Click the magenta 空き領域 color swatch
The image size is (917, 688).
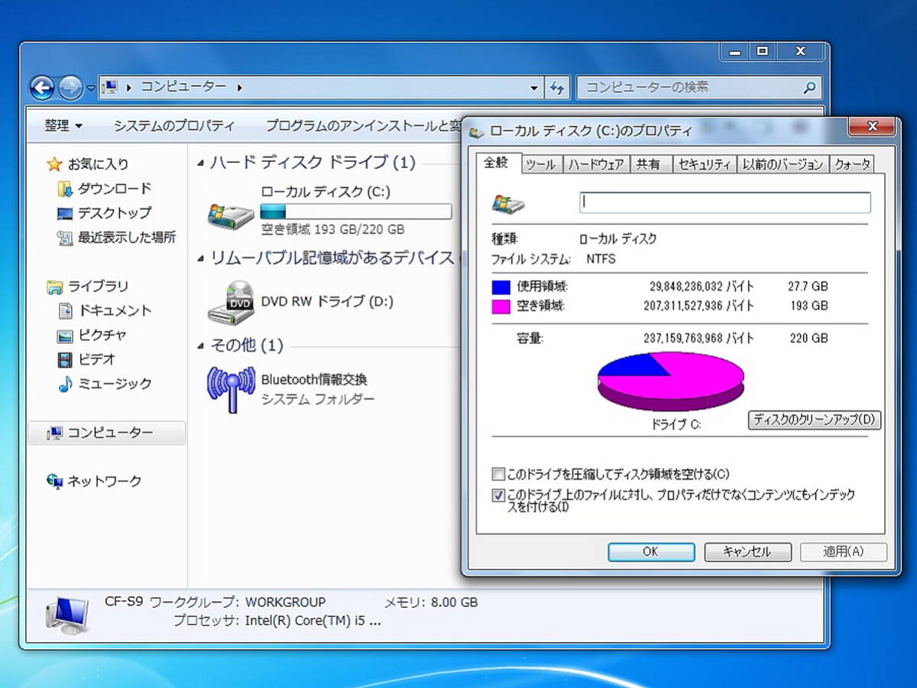click(x=501, y=307)
